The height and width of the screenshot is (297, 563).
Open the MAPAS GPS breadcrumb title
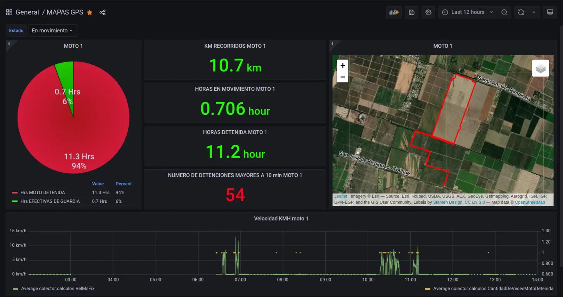tap(65, 12)
